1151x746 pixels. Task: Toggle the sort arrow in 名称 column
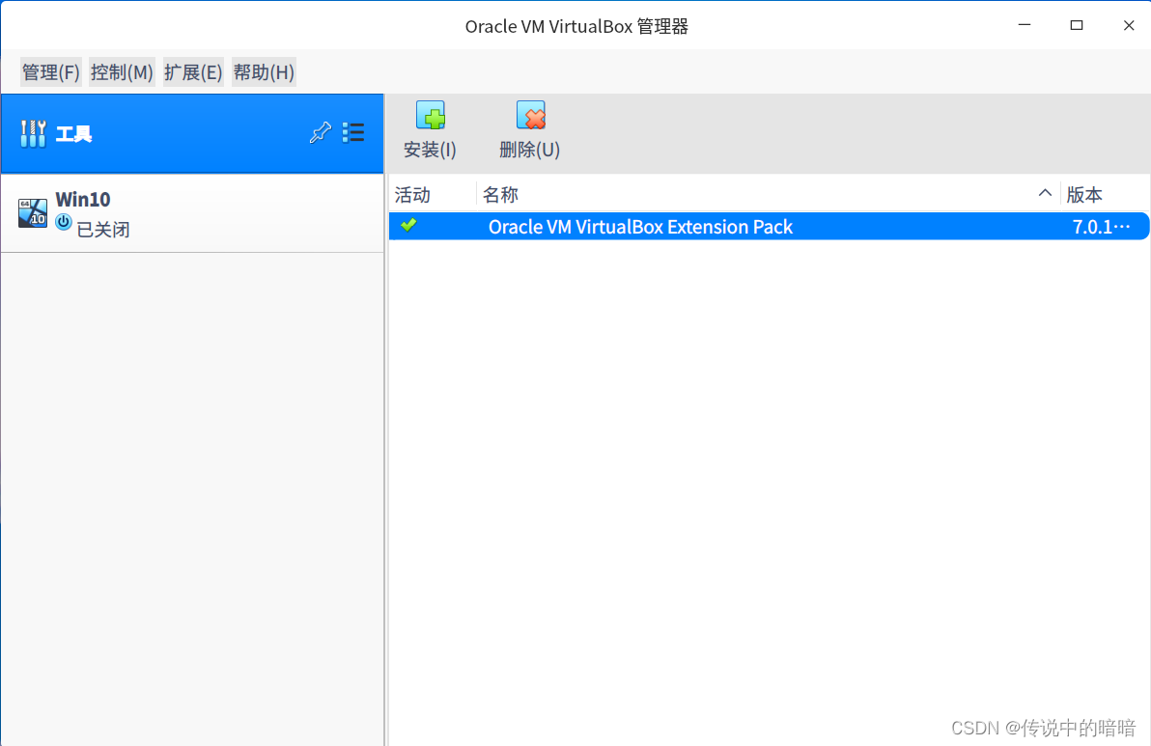1045,193
